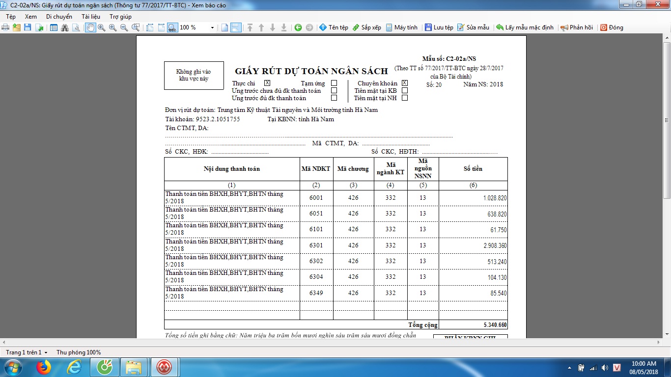671x377 pixels.
Task: Click the Tên tệp button
Action: [x=334, y=27]
